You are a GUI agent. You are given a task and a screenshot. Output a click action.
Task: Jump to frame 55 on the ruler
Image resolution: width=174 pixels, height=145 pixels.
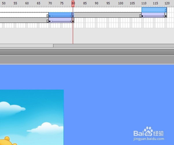pos(15,3)
